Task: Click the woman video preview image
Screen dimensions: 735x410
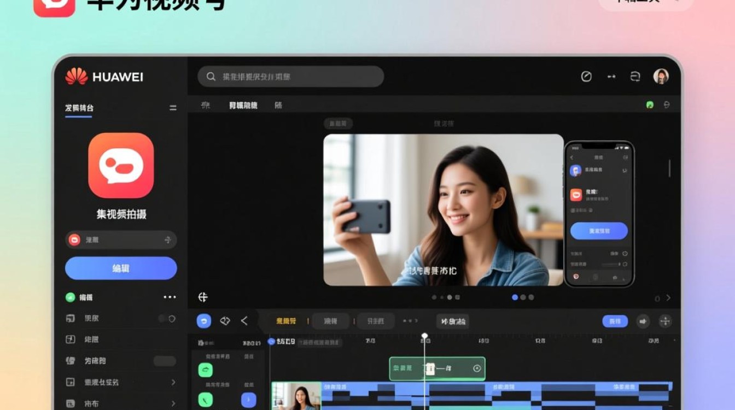Action: click(444, 210)
